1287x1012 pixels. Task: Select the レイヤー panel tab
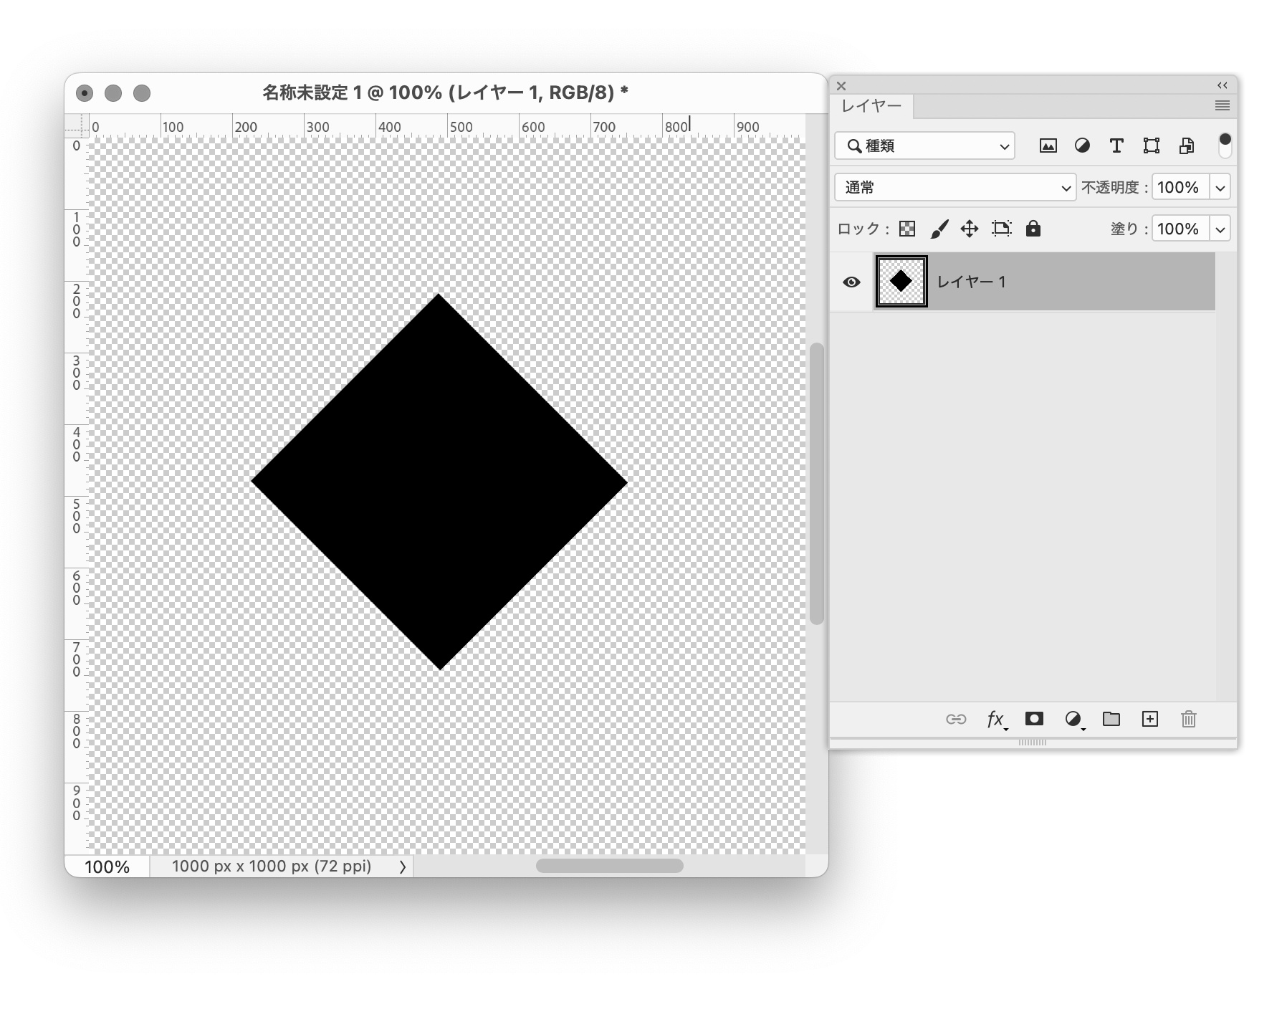point(871,106)
